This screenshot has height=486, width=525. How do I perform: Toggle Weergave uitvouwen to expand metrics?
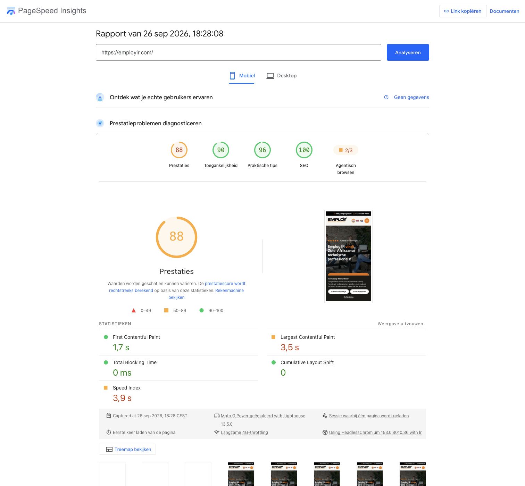(400, 324)
